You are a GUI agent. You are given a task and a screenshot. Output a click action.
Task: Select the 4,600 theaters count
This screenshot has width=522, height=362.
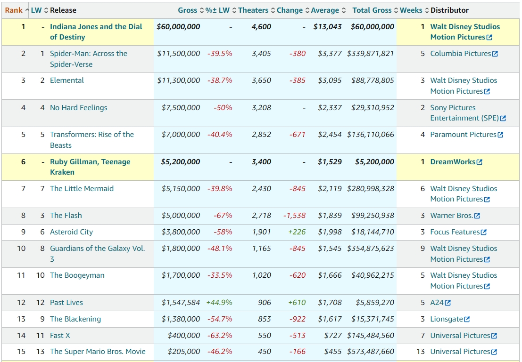pos(261,27)
